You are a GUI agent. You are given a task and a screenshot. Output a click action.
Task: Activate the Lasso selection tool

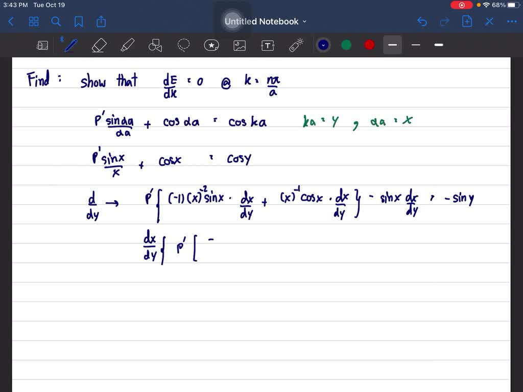click(183, 45)
